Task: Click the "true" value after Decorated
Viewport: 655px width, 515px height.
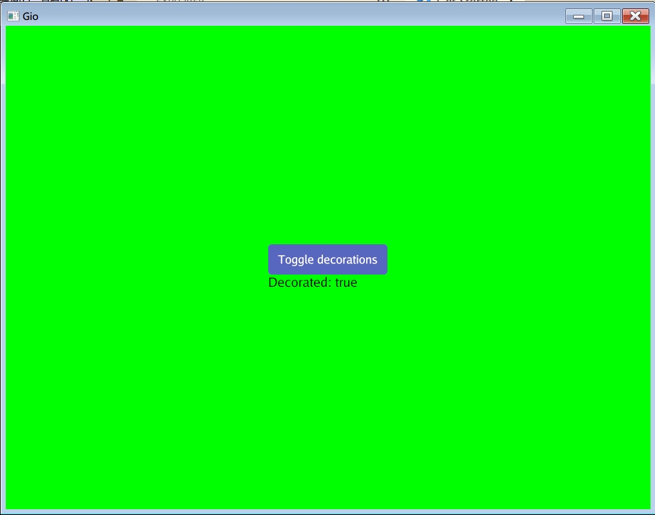Action: 346,282
